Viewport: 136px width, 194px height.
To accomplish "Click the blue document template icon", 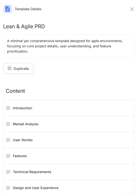I will coord(8,9).
